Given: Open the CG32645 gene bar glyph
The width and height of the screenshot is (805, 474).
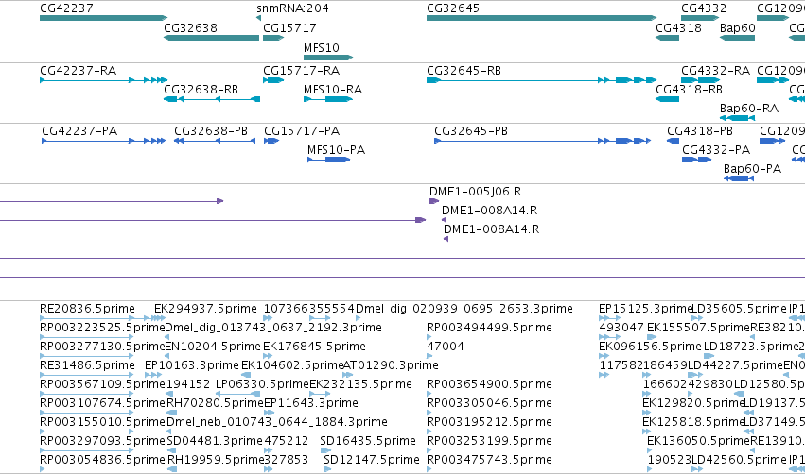Looking at the screenshot, I should [x=542, y=18].
